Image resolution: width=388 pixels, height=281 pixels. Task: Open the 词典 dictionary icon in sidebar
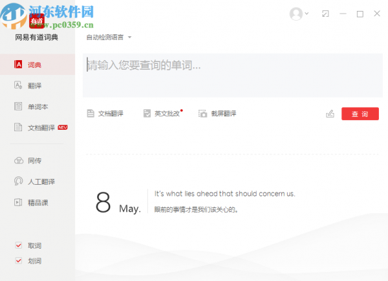18,64
